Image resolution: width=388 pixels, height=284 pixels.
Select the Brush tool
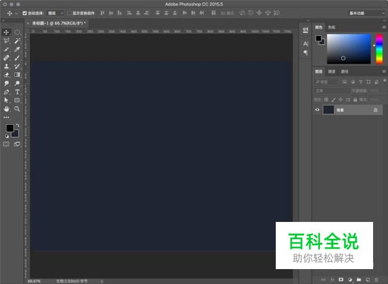(x=17, y=58)
